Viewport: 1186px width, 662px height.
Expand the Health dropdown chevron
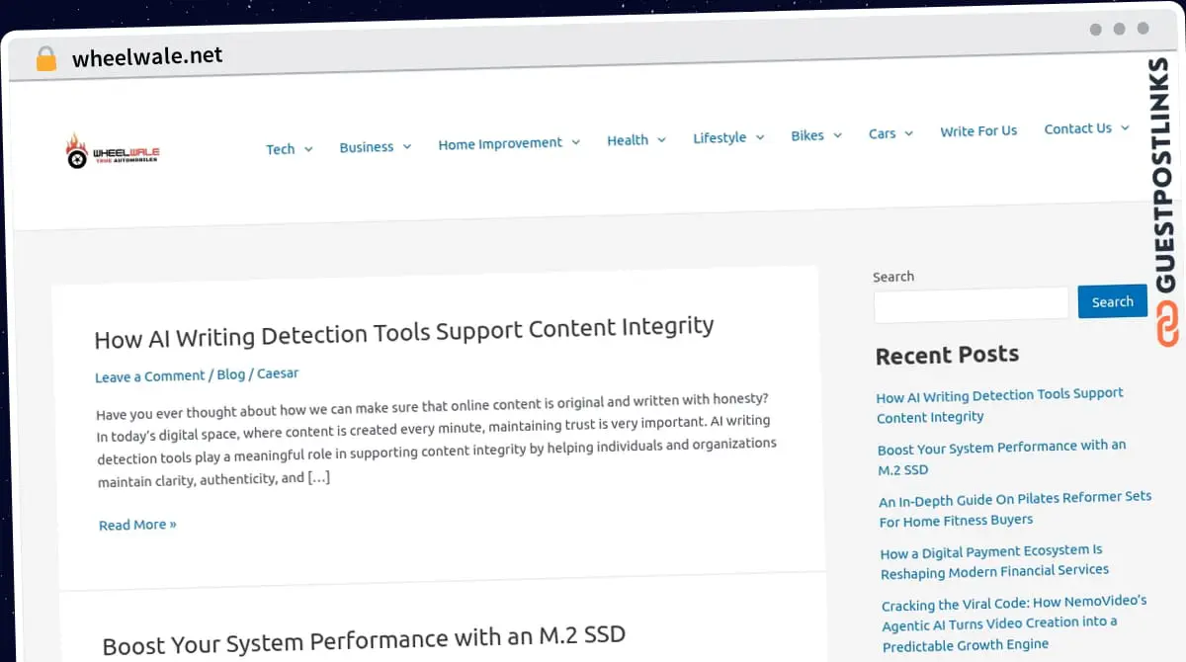[660, 139]
